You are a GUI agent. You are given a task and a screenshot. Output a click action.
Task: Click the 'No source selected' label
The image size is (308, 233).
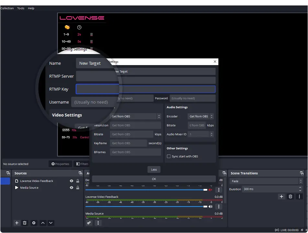(x=16, y=164)
